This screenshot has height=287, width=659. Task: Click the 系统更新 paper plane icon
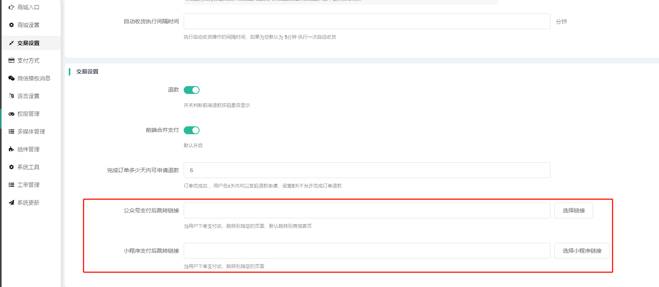(x=11, y=203)
